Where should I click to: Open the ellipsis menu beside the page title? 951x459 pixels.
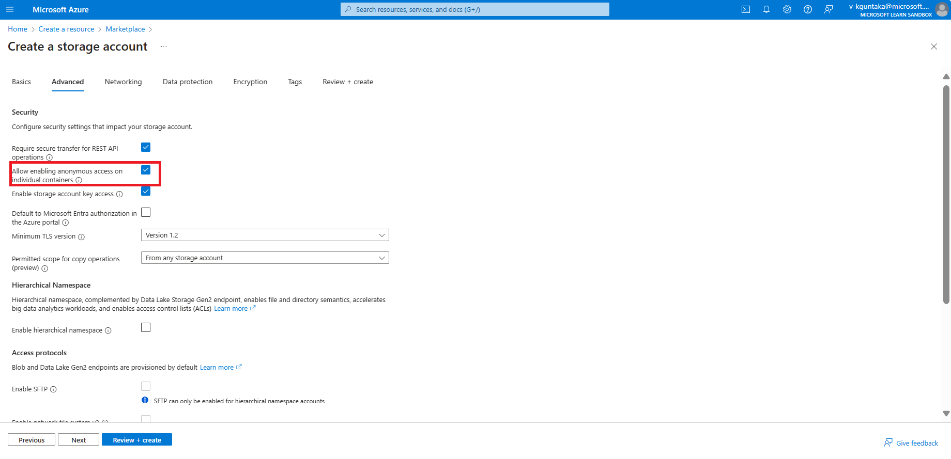(x=164, y=46)
